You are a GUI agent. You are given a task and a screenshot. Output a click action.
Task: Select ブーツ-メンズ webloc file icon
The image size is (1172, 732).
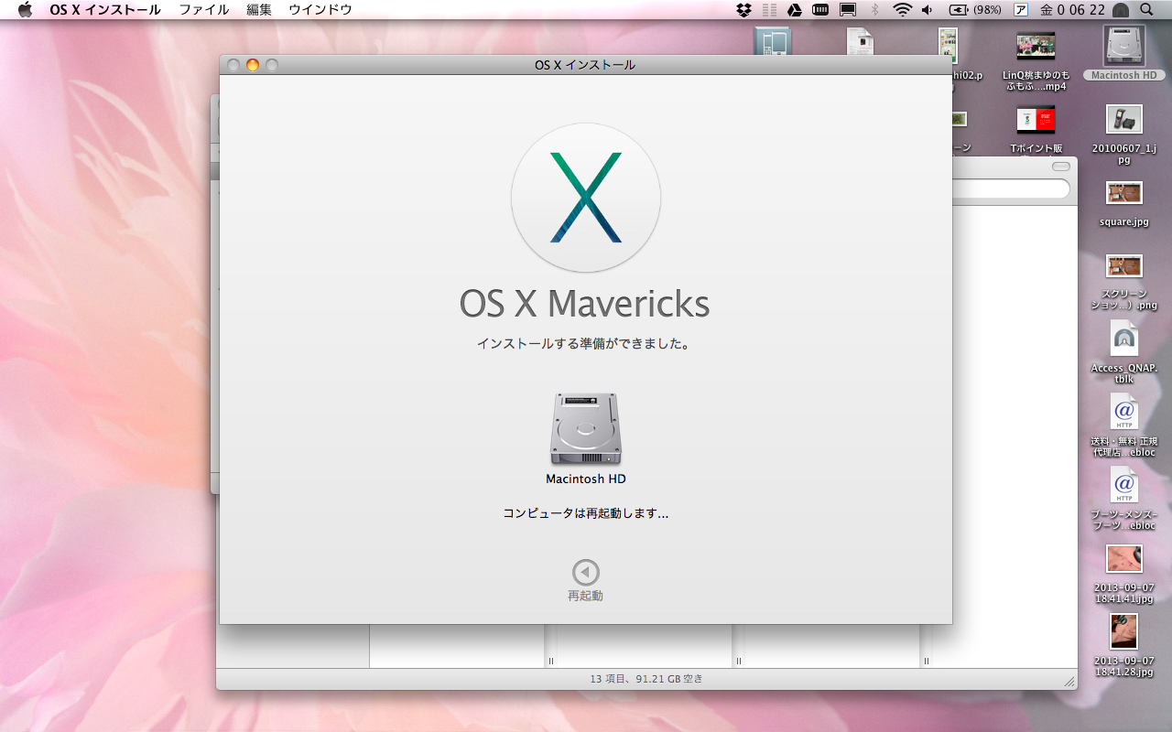click(1124, 485)
